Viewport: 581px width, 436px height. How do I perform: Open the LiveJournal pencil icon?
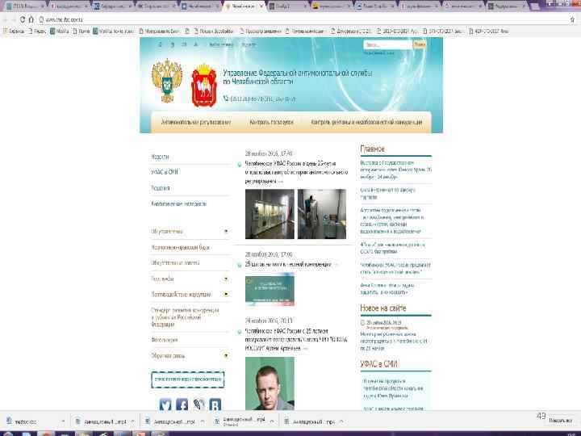point(199,405)
